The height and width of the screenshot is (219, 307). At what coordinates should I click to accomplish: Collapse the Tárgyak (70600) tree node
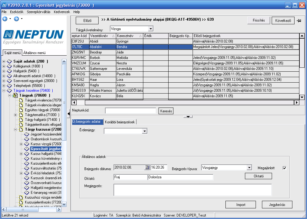click(10, 95)
